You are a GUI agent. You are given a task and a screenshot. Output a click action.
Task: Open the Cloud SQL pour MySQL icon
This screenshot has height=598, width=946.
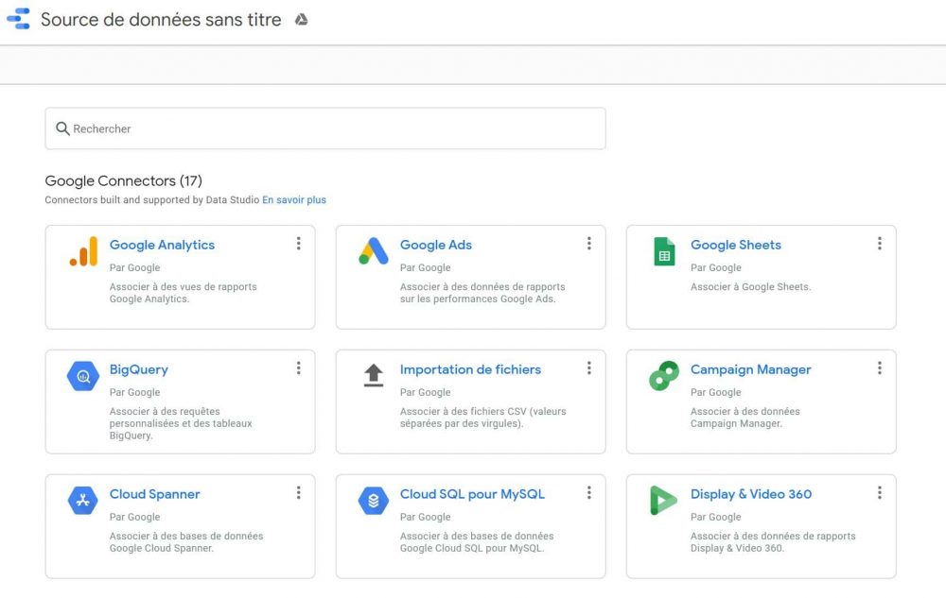[x=373, y=500]
